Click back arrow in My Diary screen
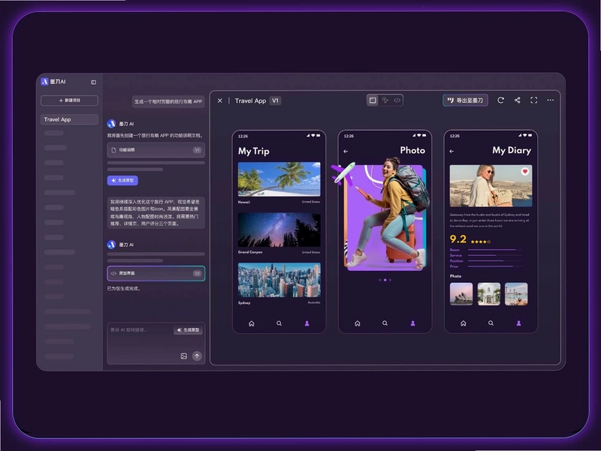Image resolution: width=601 pixels, height=451 pixels. pos(452,152)
